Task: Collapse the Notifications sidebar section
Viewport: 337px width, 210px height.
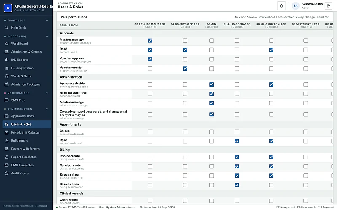Action: pos(47,93)
